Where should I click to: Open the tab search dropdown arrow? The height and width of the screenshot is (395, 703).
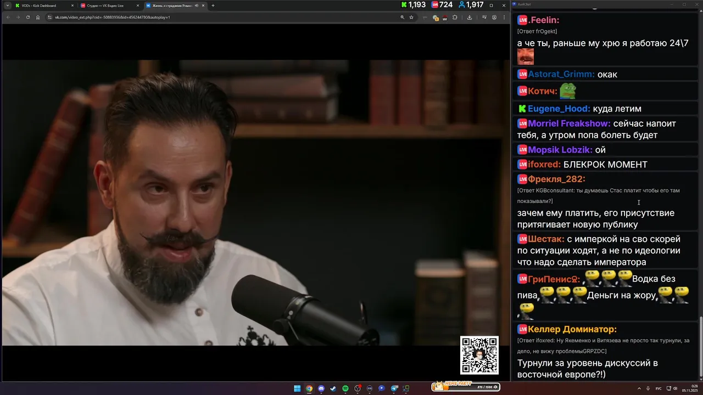pos(7,5)
